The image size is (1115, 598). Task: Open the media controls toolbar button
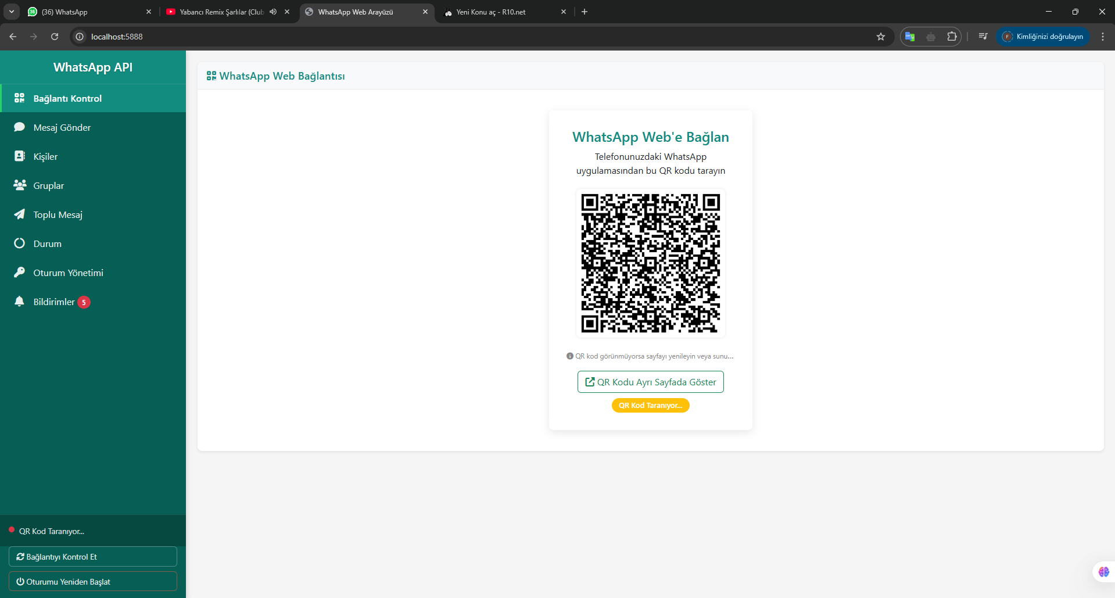point(983,37)
